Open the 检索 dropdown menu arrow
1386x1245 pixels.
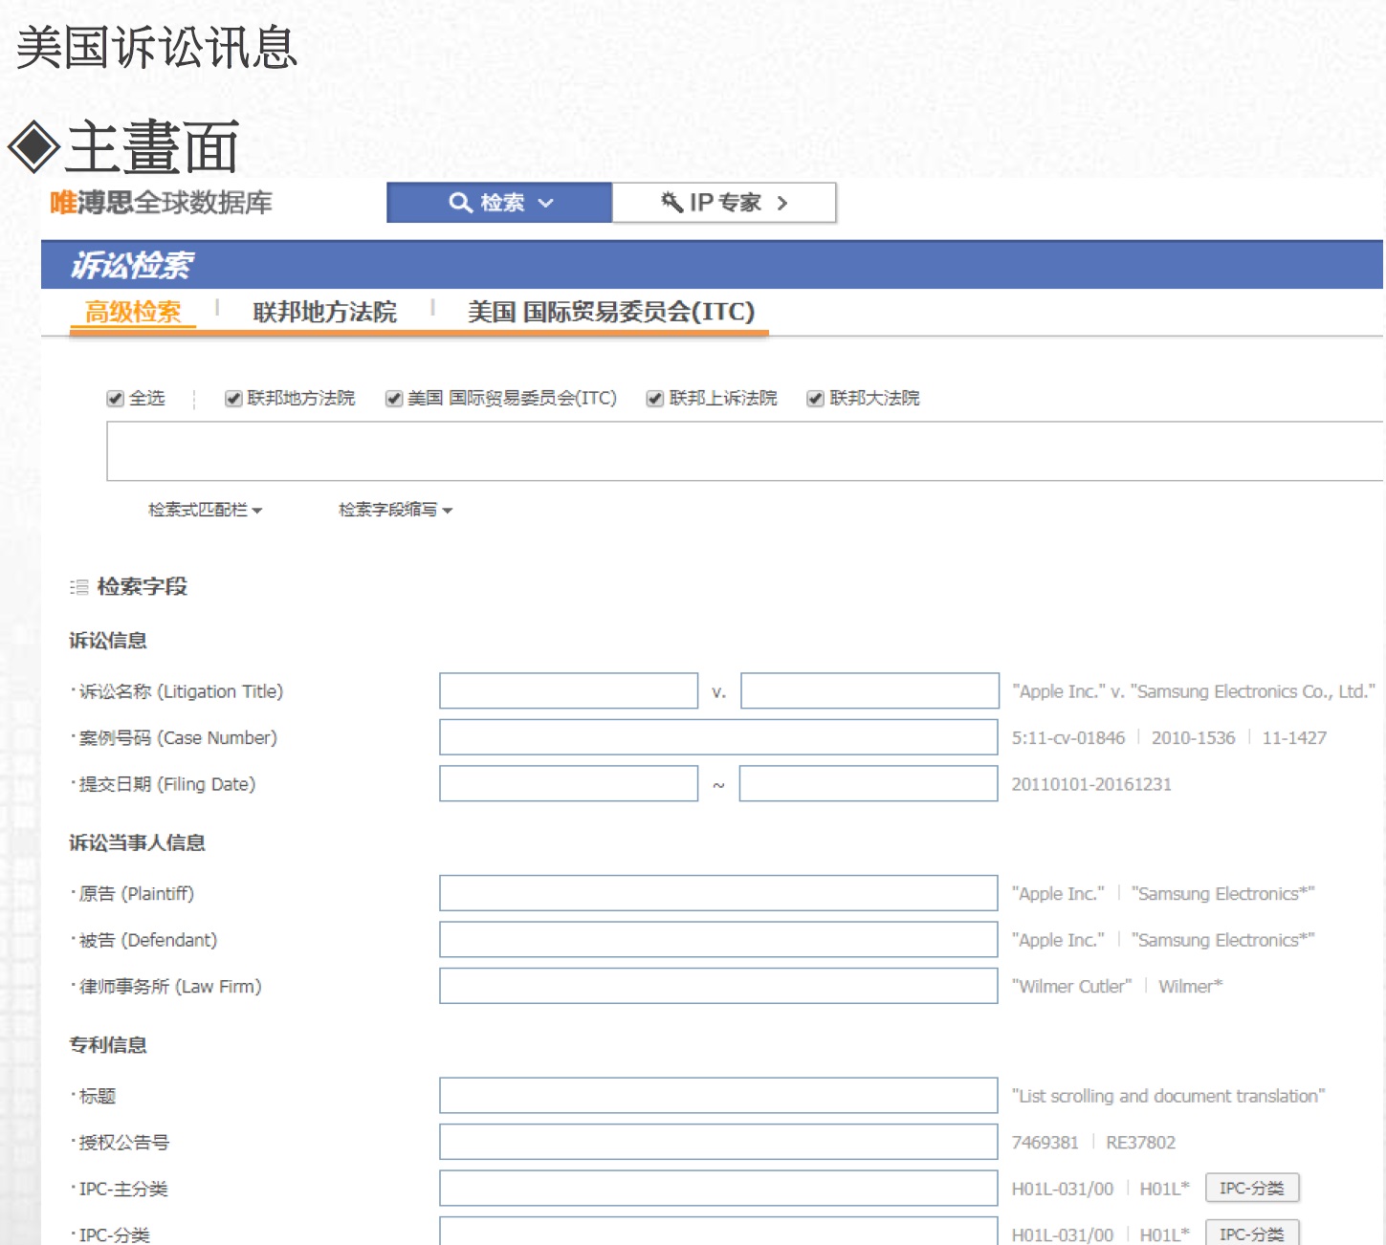(x=546, y=203)
